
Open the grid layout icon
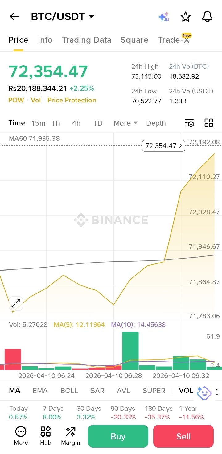click(209, 123)
